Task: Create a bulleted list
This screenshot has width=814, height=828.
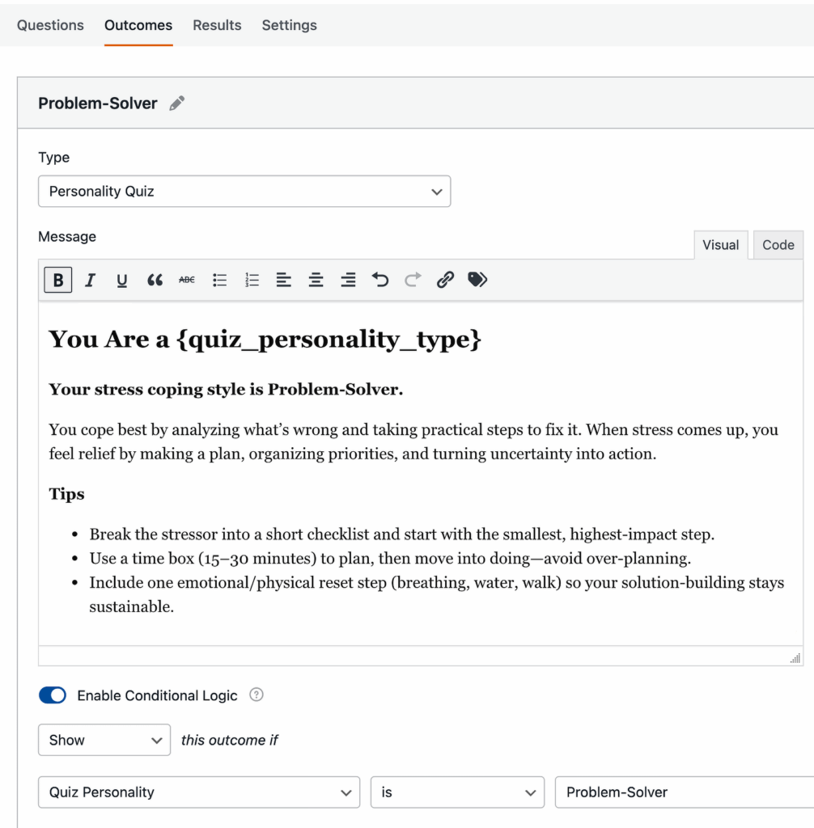Action: point(219,280)
